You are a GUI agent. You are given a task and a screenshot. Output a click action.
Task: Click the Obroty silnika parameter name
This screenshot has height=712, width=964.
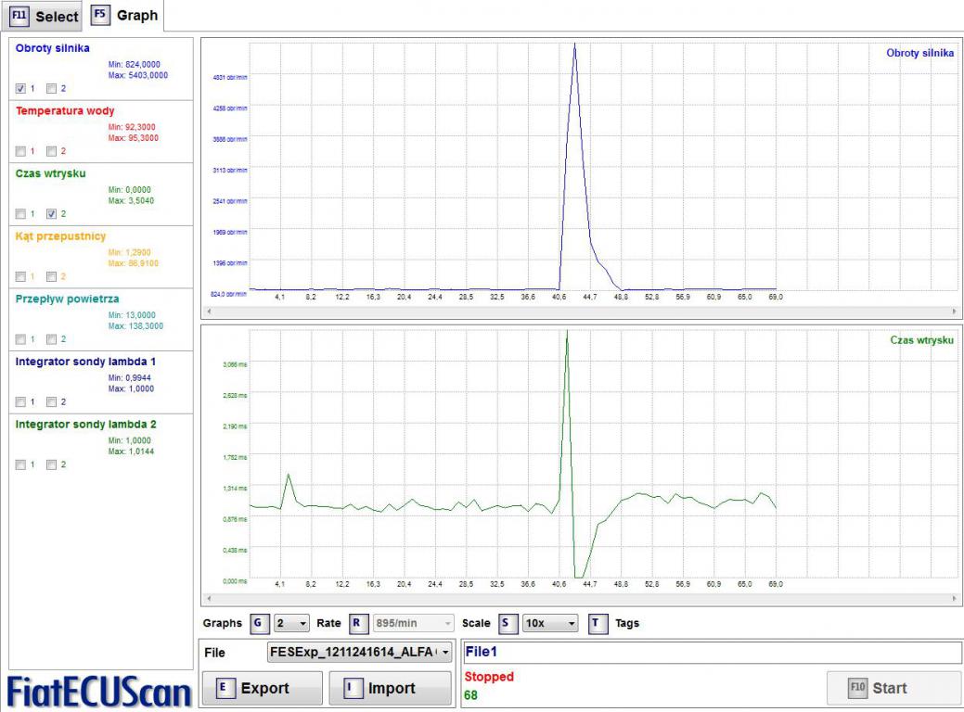52,48
